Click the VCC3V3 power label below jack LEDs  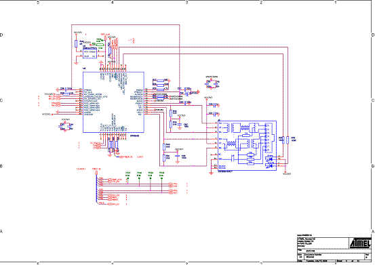(x=287, y=174)
